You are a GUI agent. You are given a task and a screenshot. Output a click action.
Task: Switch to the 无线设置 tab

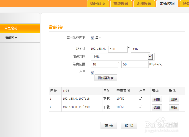144,4
